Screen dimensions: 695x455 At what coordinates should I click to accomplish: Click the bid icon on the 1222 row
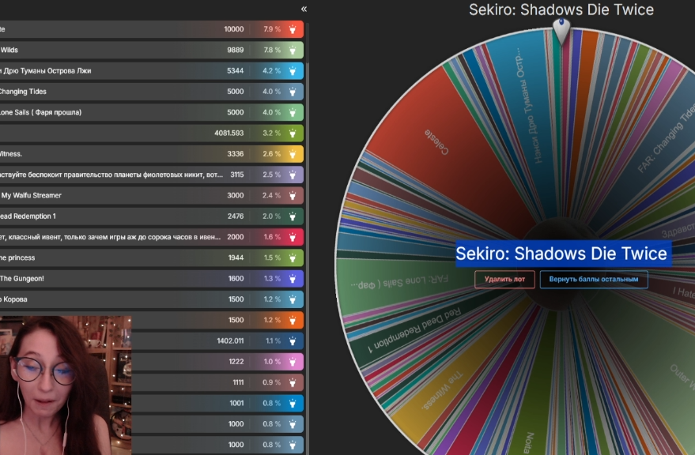click(293, 362)
